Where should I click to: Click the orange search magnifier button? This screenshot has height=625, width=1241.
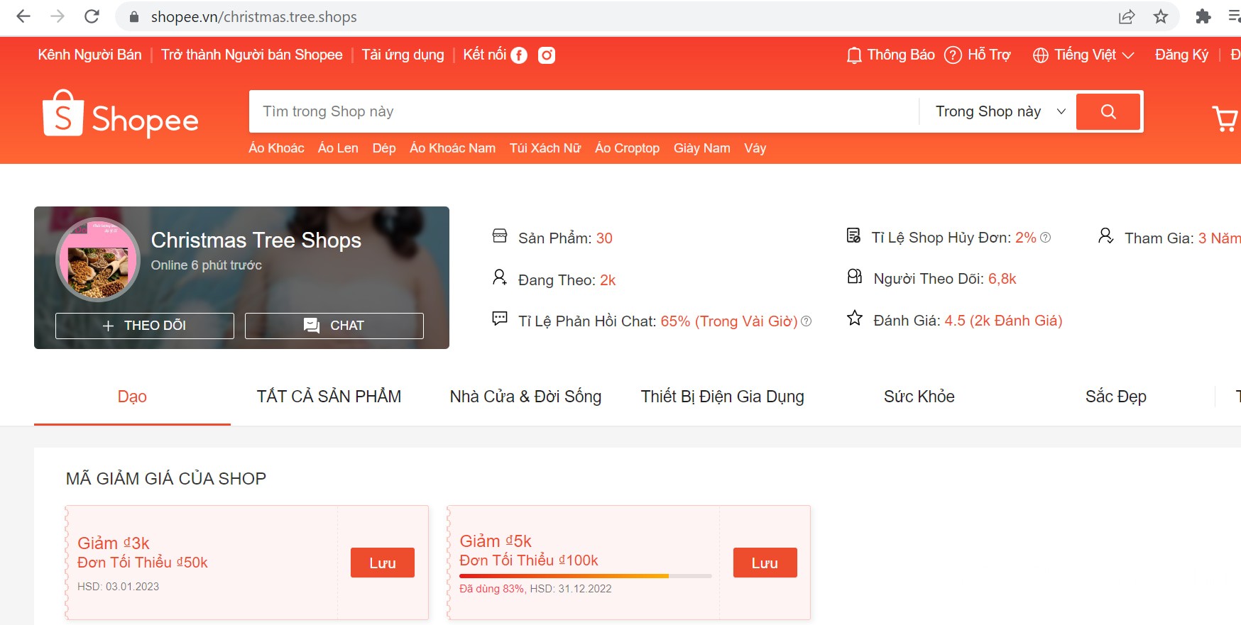click(1108, 111)
